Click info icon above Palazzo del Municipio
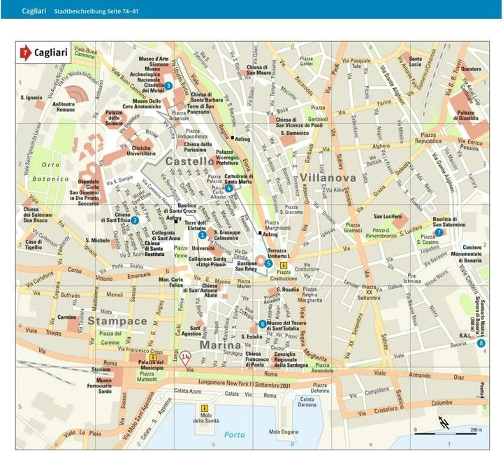This screenshot has width=503, height=451. click(153, 357)
